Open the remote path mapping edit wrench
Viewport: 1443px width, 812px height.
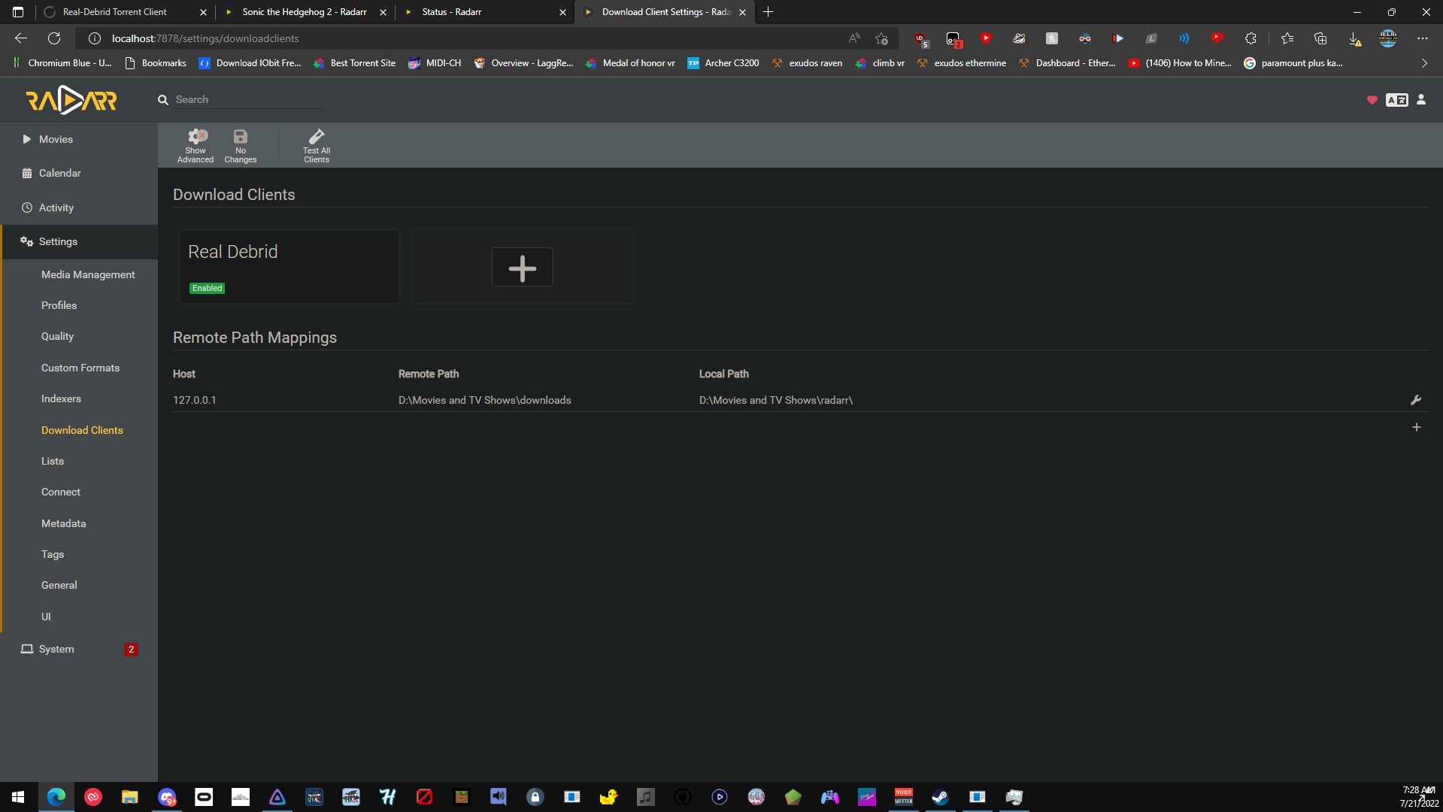1416,400
